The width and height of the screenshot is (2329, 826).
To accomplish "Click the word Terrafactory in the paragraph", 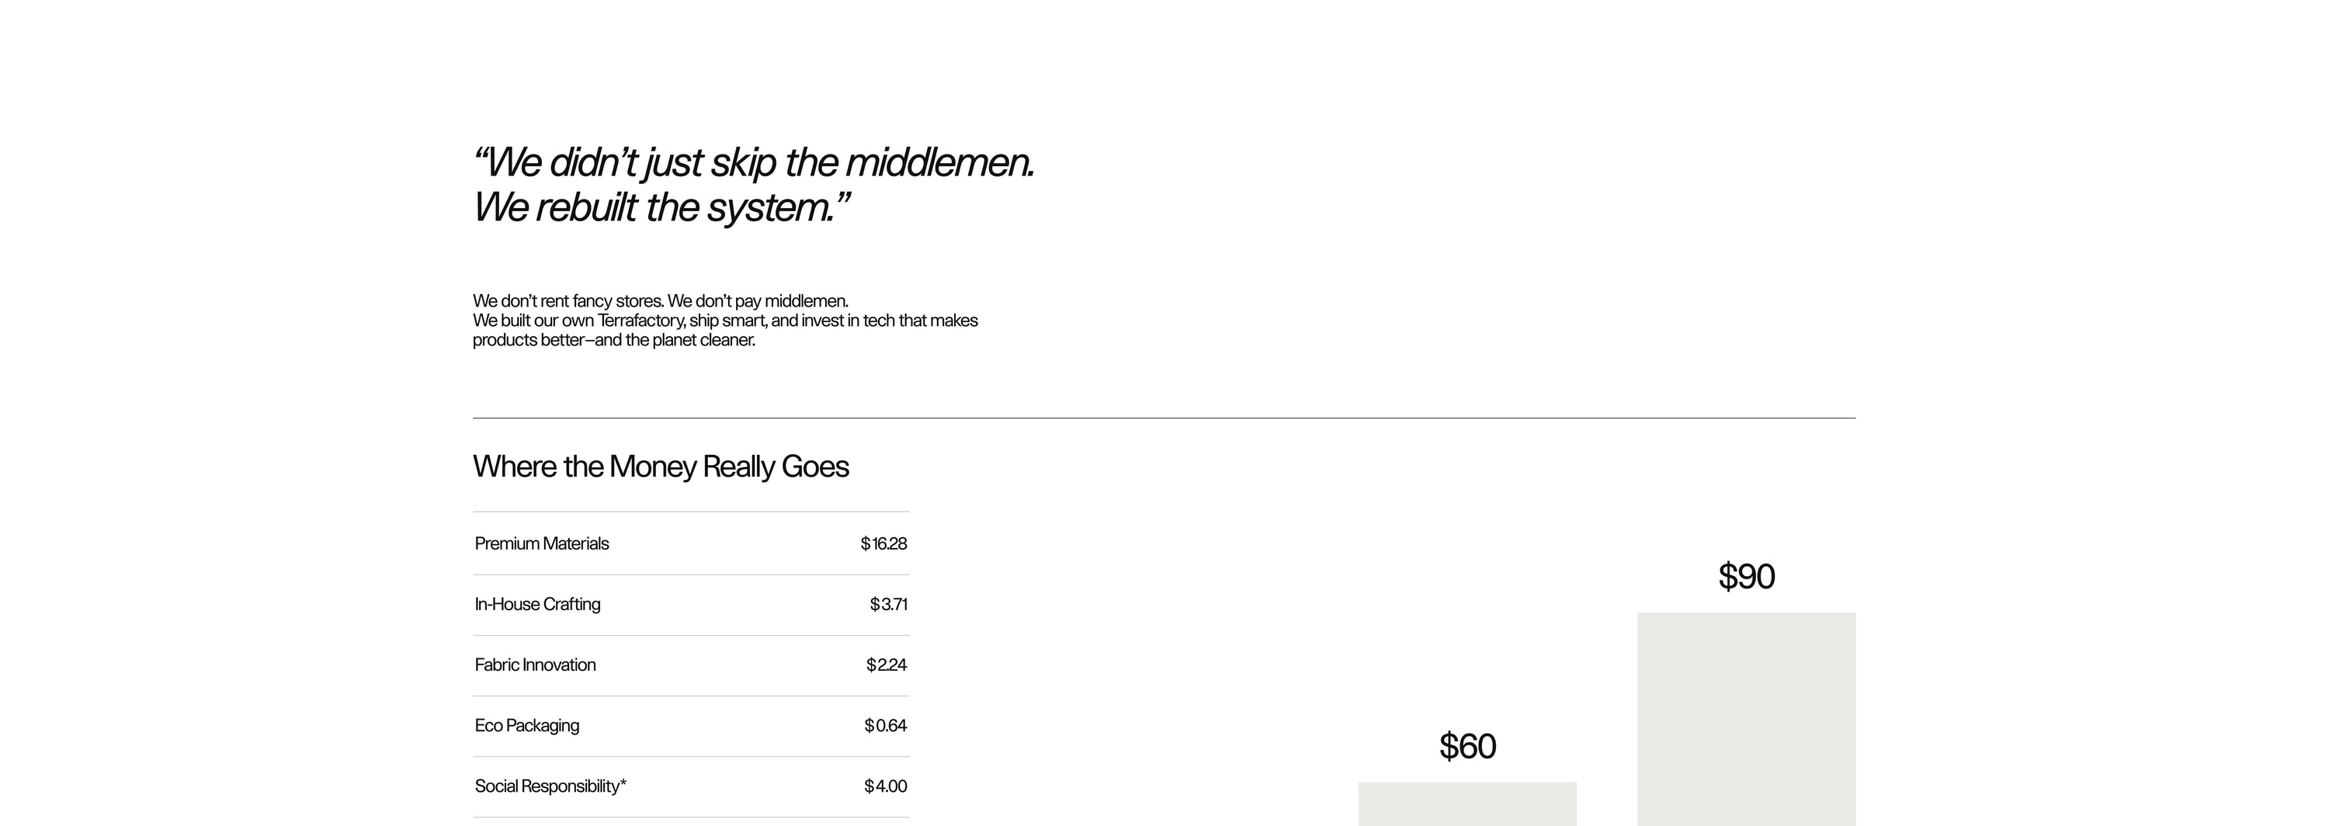I will click(x=640, y=321).
